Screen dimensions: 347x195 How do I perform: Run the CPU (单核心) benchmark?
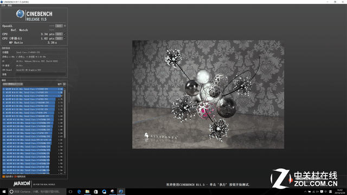[59, 38]
